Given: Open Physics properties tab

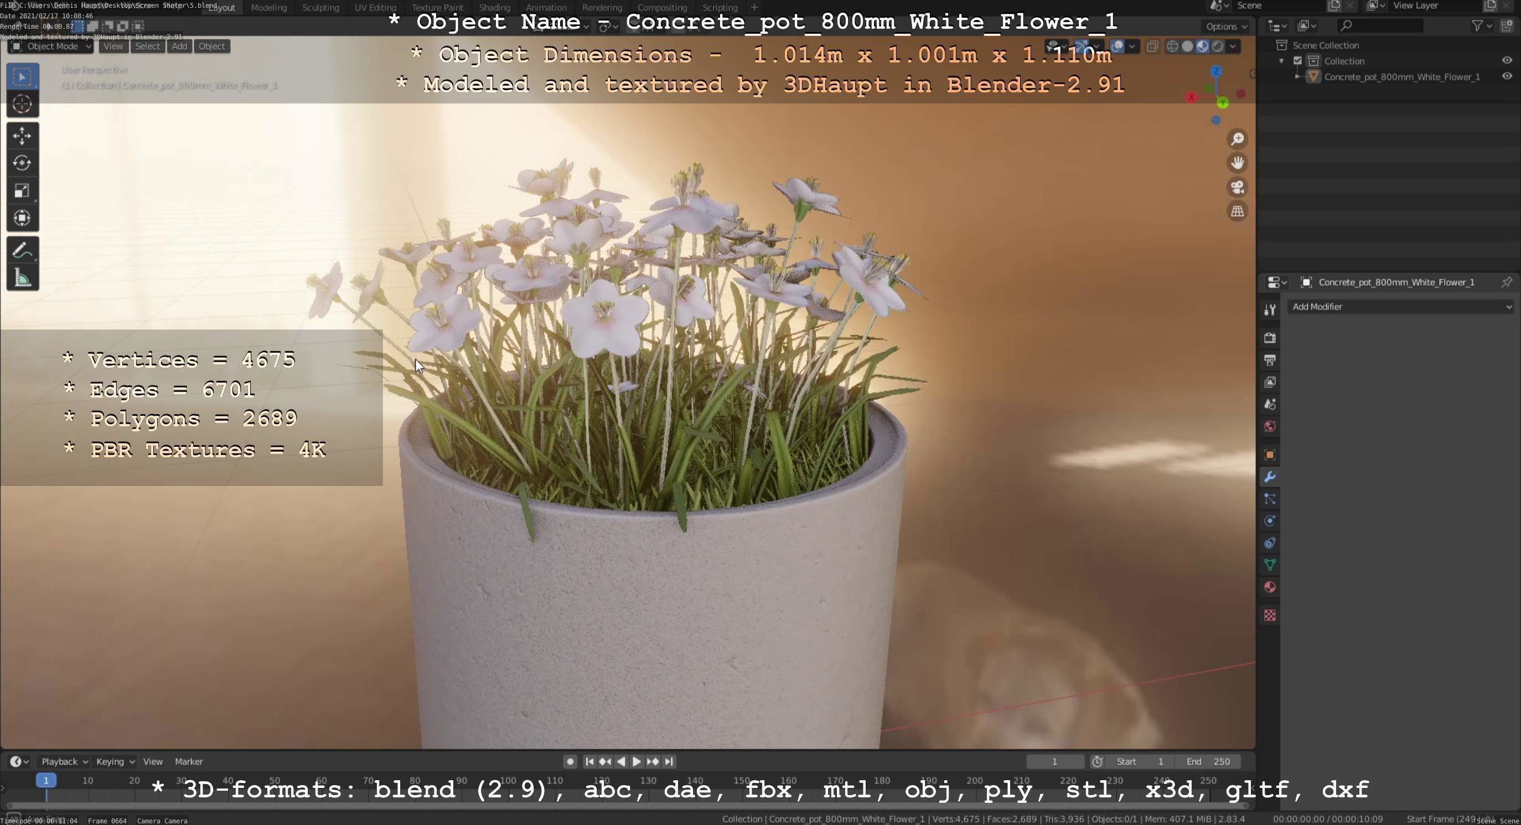Looking at the screenshot, I should 1270,521.
